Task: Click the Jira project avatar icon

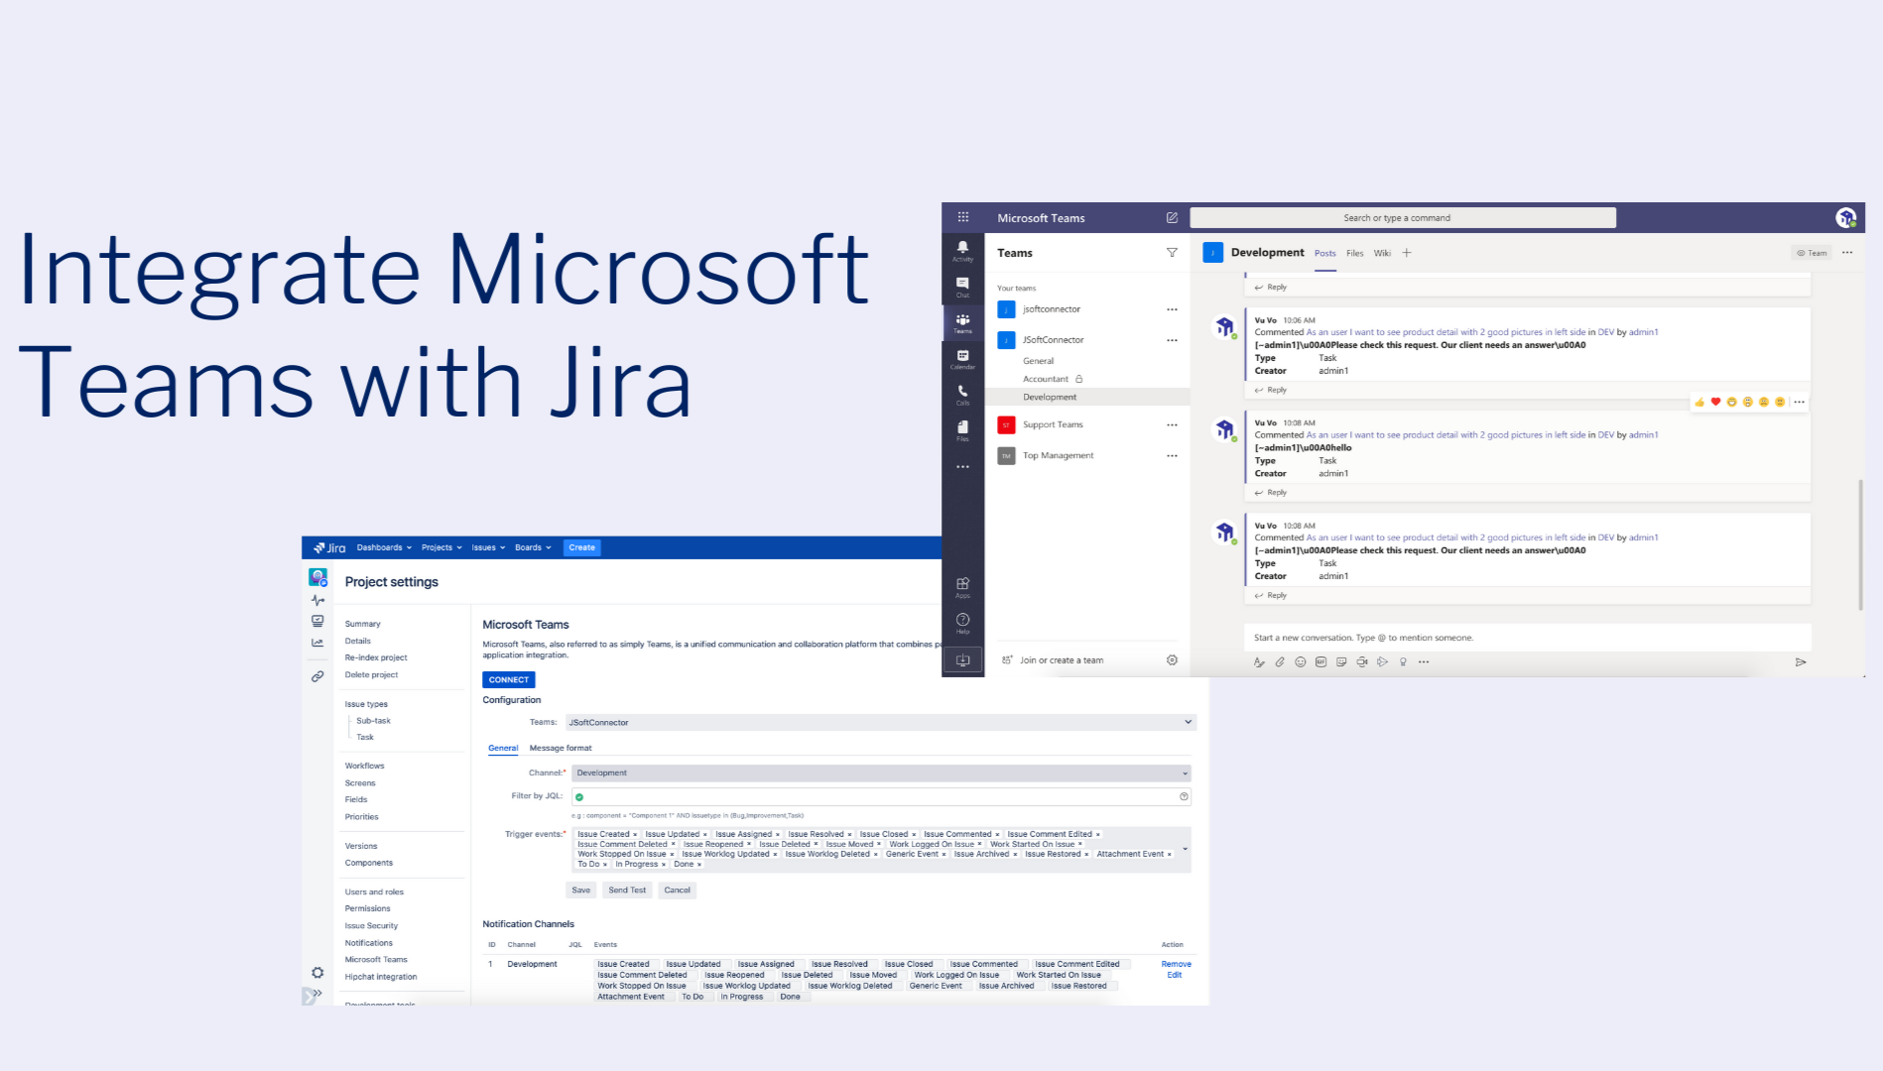Action: tap(317, 577)
